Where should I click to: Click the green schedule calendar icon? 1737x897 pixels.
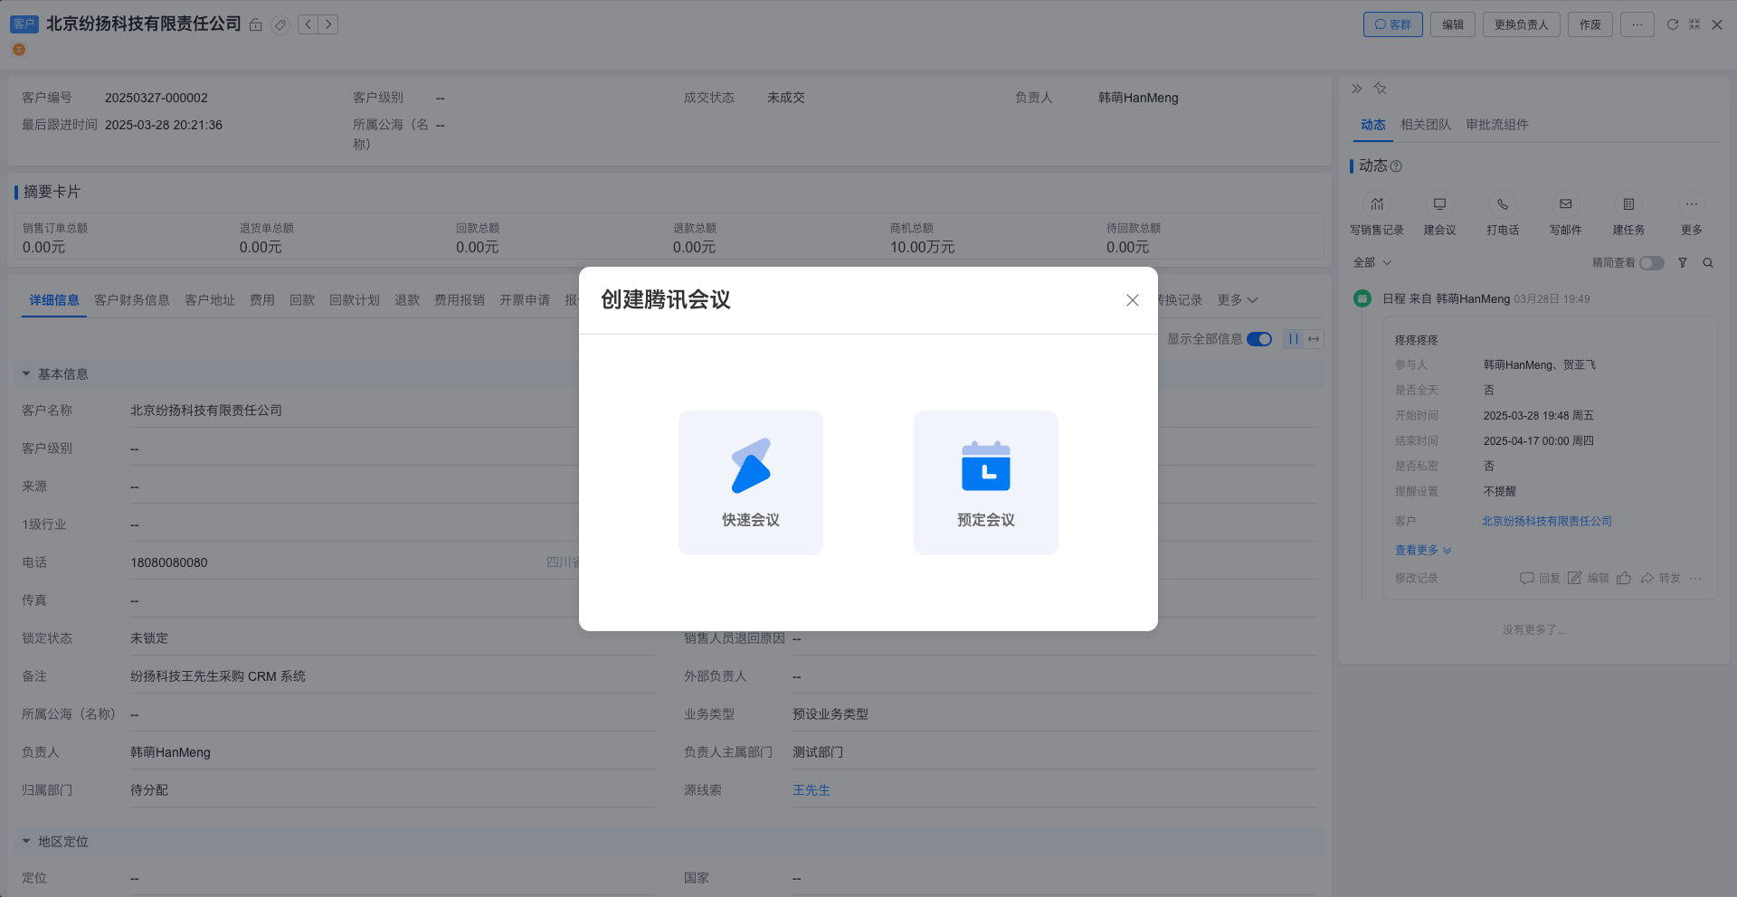(1362, 298)
